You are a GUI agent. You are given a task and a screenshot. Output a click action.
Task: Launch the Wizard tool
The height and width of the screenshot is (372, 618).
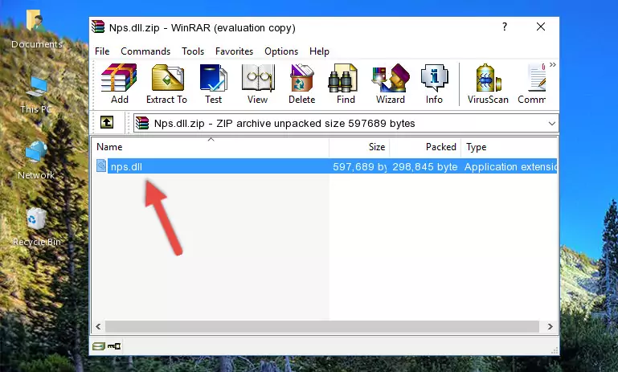tap(391, 84)
